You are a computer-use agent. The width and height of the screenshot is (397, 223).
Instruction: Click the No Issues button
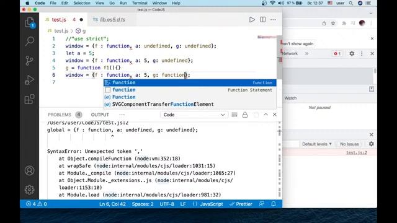coord(349,144)
